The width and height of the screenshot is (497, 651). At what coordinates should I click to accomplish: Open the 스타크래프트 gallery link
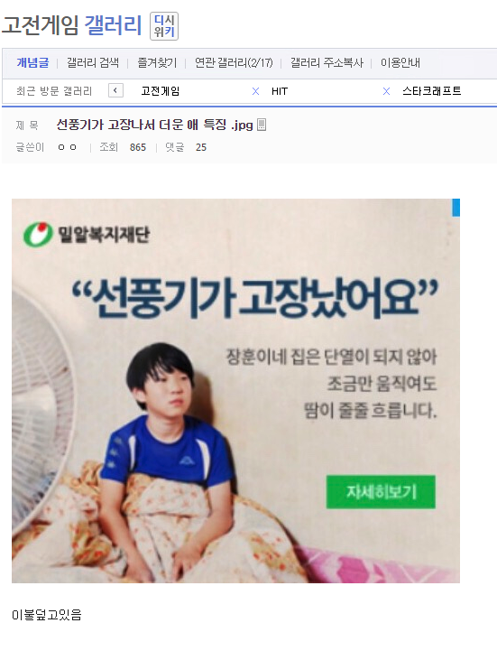pyautogui.click(x=432, y=91)
